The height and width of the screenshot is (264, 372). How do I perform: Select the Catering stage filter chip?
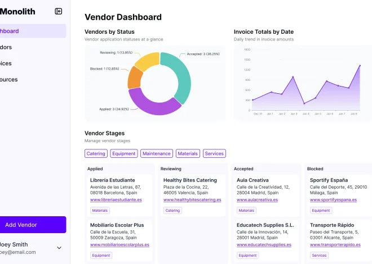pyautogui.click(x=96, y=153)
